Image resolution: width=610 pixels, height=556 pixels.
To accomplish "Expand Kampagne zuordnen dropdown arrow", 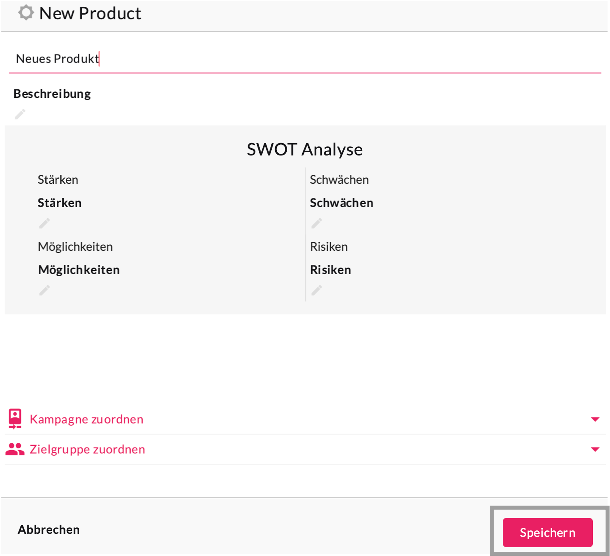I will 595,419.
